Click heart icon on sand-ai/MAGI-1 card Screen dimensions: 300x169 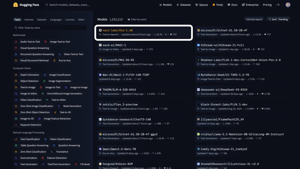pyautogui.click(x=147, y=49)
